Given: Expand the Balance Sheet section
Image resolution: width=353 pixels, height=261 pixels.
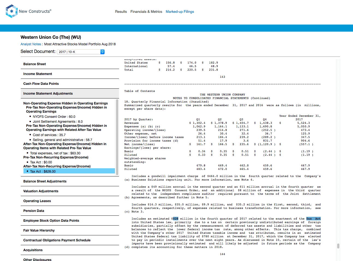Looking at the screenshot, I should tap(70, 64).
